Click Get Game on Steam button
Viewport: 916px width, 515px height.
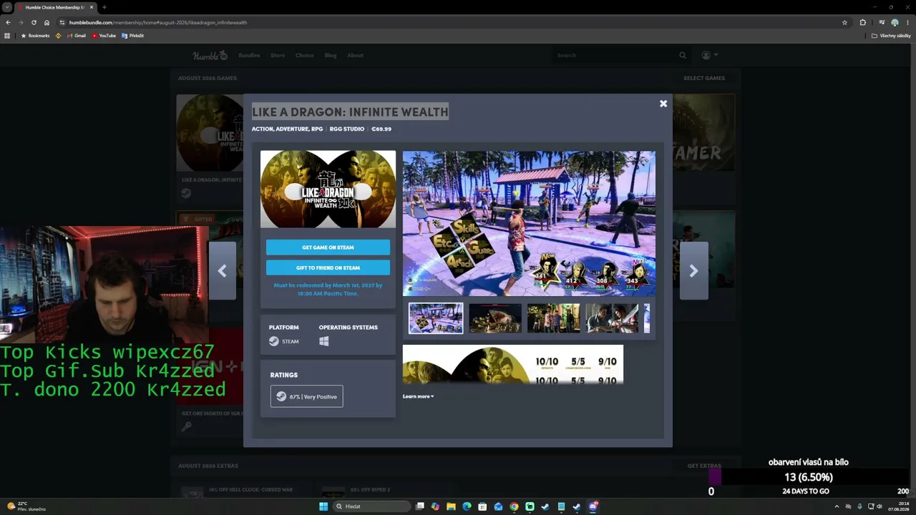click(x=328, y=247)
